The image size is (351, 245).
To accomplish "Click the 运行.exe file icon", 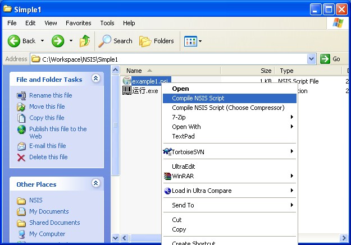I will click(127, 90).
